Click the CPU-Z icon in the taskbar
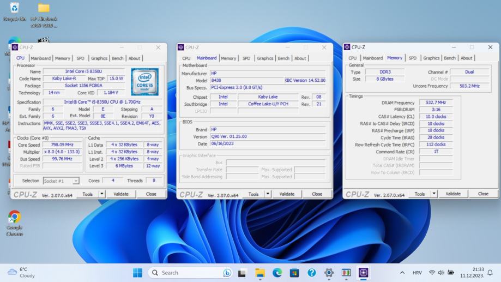The height and width of the screenshot is (282, 501). point(364,272)
